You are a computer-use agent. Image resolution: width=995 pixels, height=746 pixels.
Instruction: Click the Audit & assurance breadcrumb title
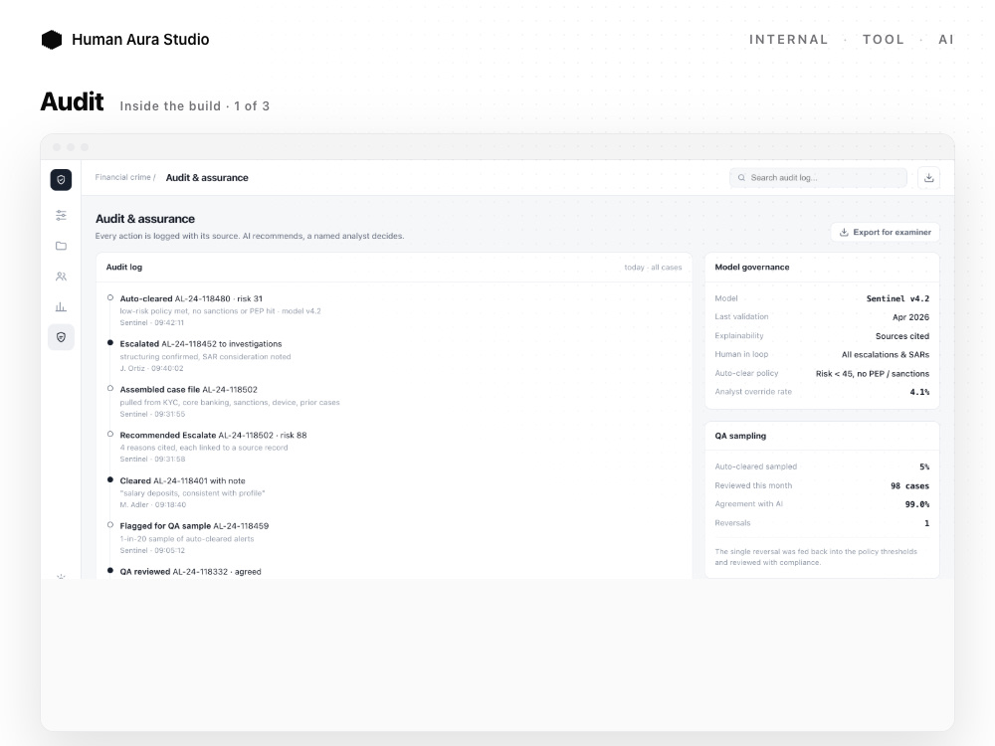[207, 178]
